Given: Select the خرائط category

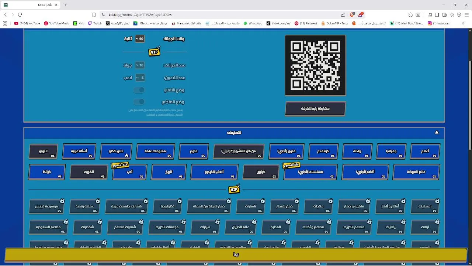Looking at the screenshot, I should click(x=47, y=172).
